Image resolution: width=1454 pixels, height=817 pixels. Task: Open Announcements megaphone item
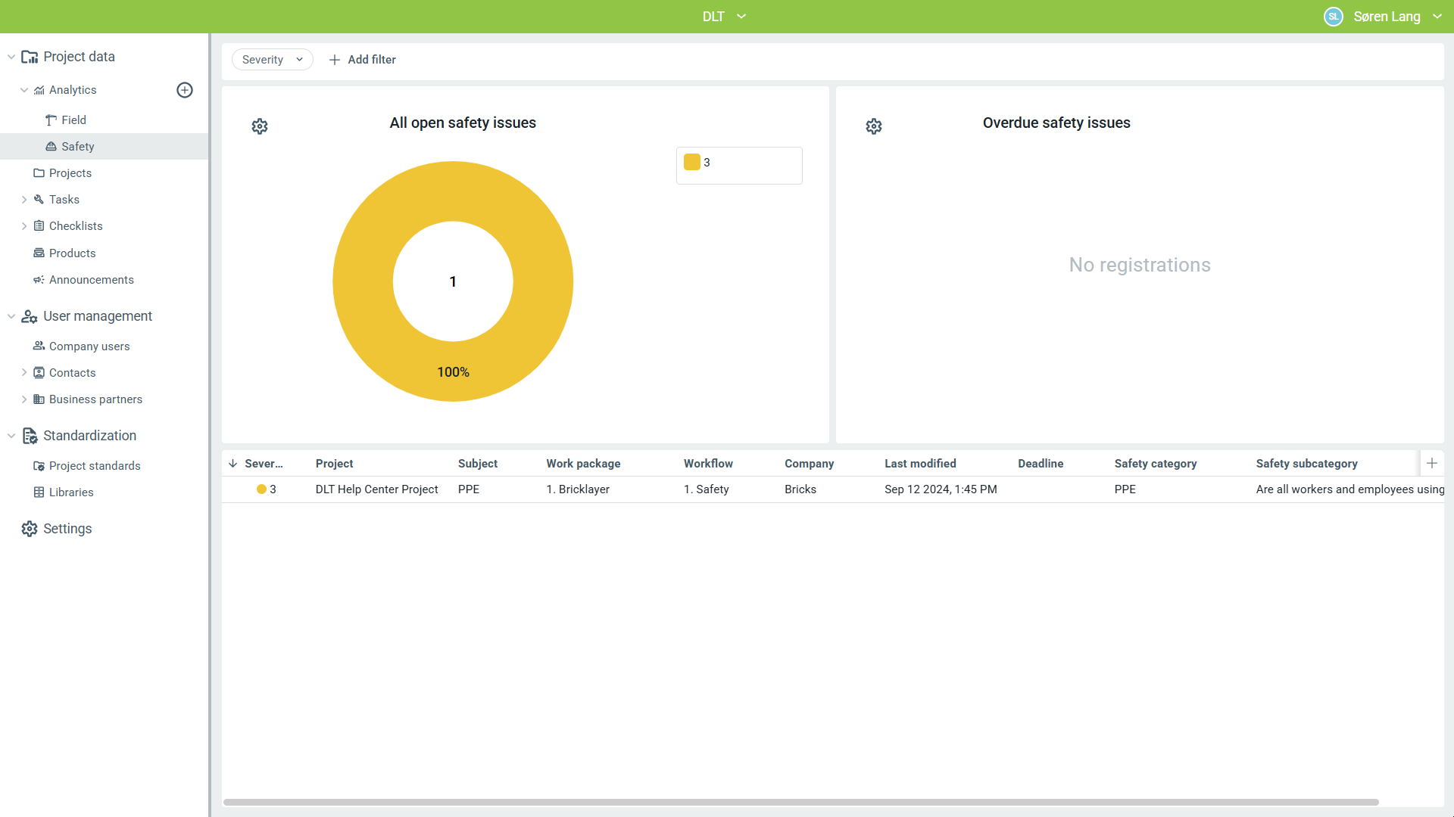[x=83, y=280]
